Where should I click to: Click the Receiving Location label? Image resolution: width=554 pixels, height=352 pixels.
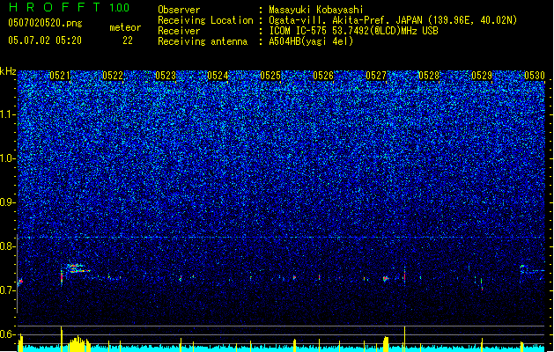pos(205,20)
